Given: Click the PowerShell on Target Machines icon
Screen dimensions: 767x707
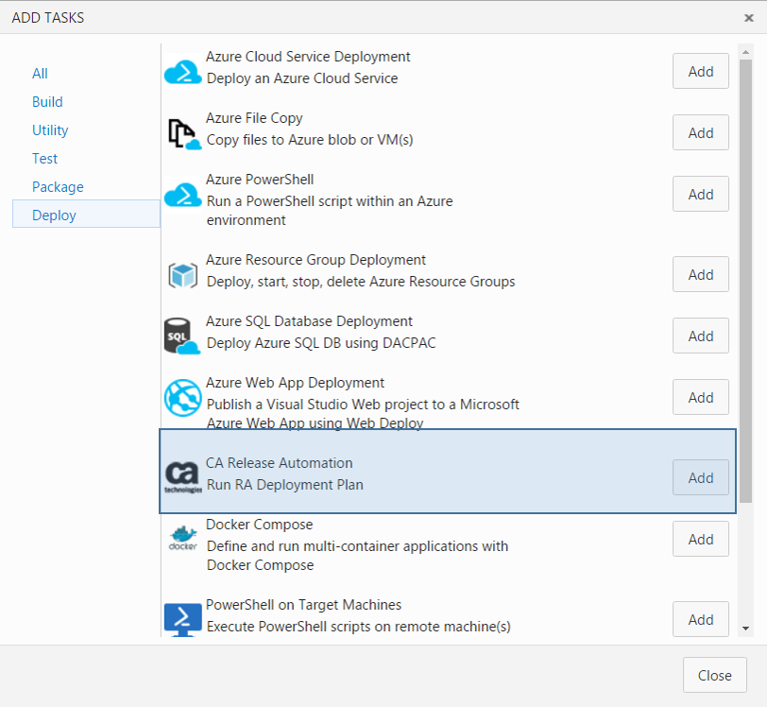Looking at the screenshot, I should click(x=182, y=620).
